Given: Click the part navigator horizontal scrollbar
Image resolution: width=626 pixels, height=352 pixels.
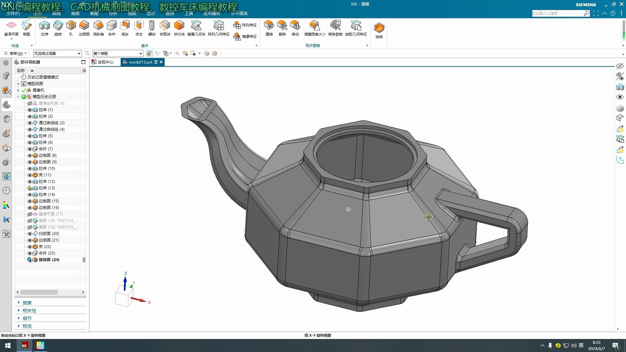Looking at the screenshot, I should pyautogui.click(x=39, y=292).
